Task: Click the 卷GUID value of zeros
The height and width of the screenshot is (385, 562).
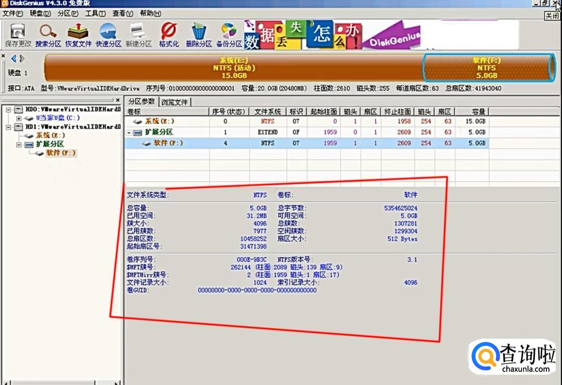Action: [x=257, y=290]
